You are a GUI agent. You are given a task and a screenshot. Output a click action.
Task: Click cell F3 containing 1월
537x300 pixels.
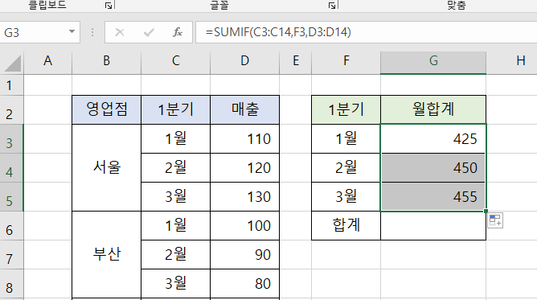(x=346, y=138)
